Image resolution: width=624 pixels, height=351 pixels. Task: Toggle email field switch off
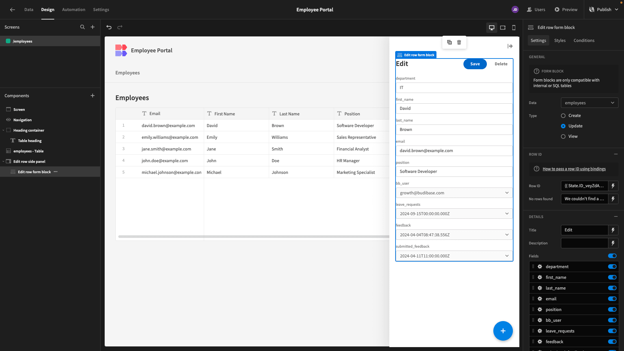pos(612,299)
